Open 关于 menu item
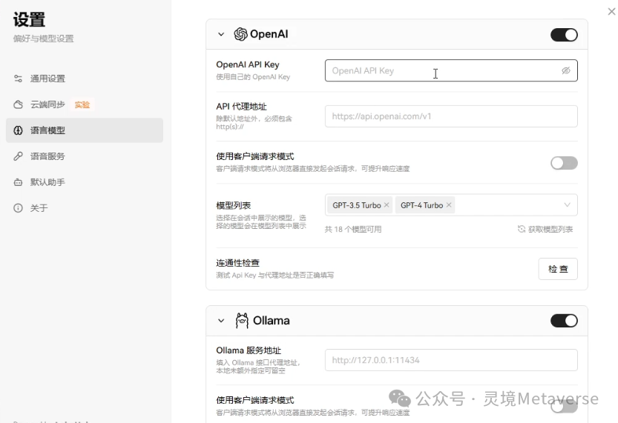The height and width of the screenshot is (423, 618). point(85,207)
